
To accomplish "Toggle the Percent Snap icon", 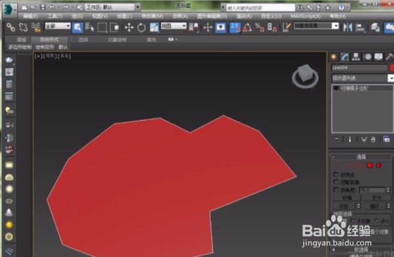I will (259, 27).
